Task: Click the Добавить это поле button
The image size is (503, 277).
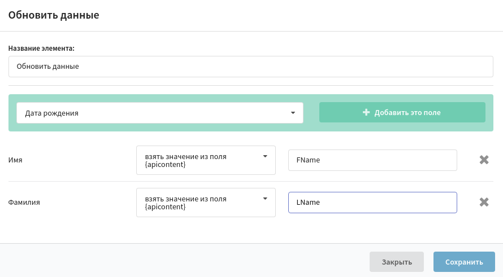Action: (x=402, y=112)
